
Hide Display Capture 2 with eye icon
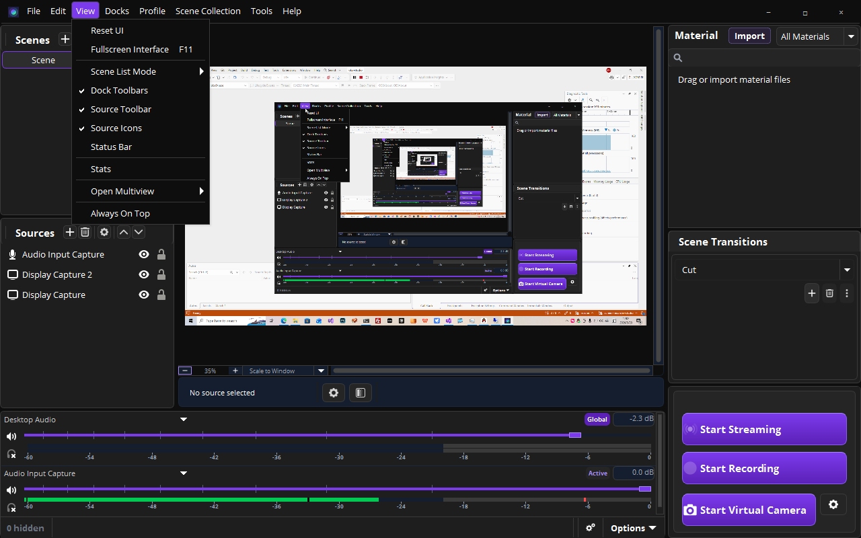tap(143, 274)
